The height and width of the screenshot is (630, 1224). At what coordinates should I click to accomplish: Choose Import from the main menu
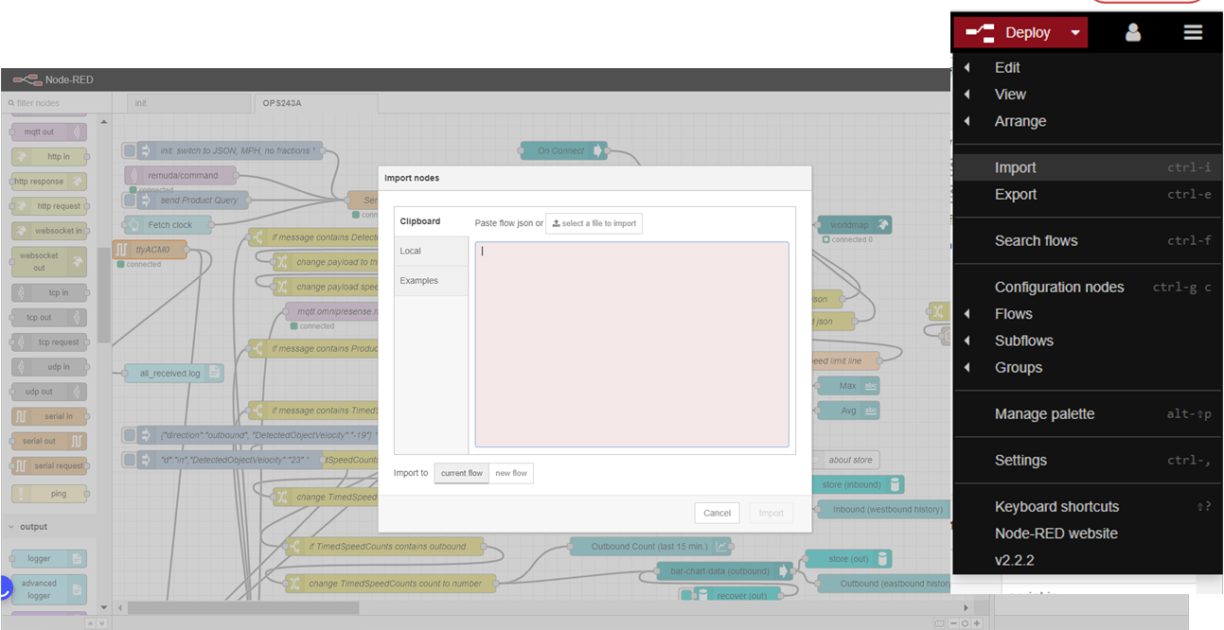1087,167
